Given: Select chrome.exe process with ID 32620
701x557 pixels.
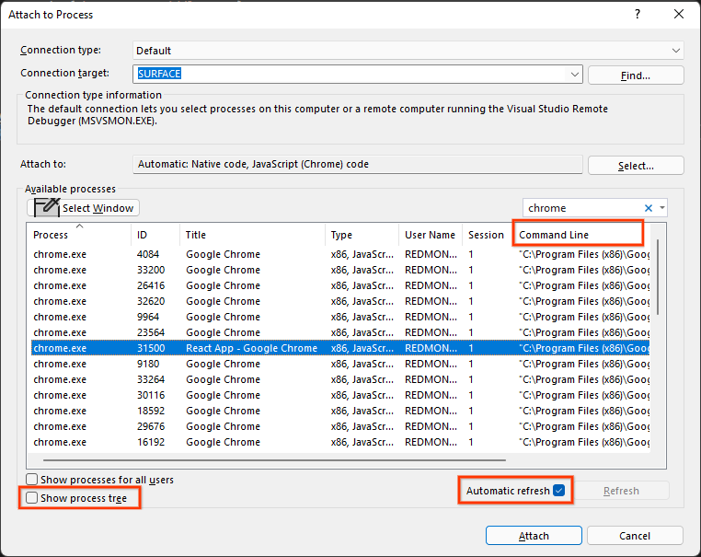Looking at the screenshot, I should tap(340, 301).
